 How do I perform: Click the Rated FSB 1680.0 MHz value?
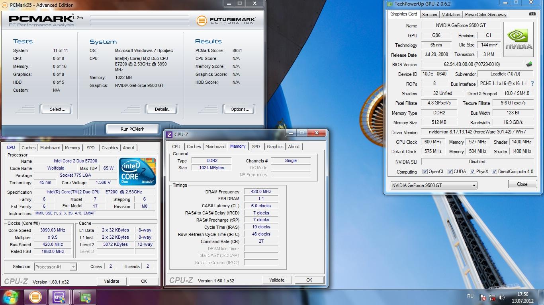(53, 251)
